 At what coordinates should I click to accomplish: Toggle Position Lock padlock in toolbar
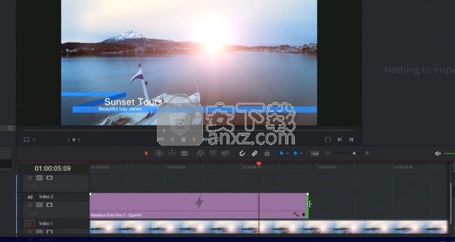pyautogui.click(x=267, y=154)
